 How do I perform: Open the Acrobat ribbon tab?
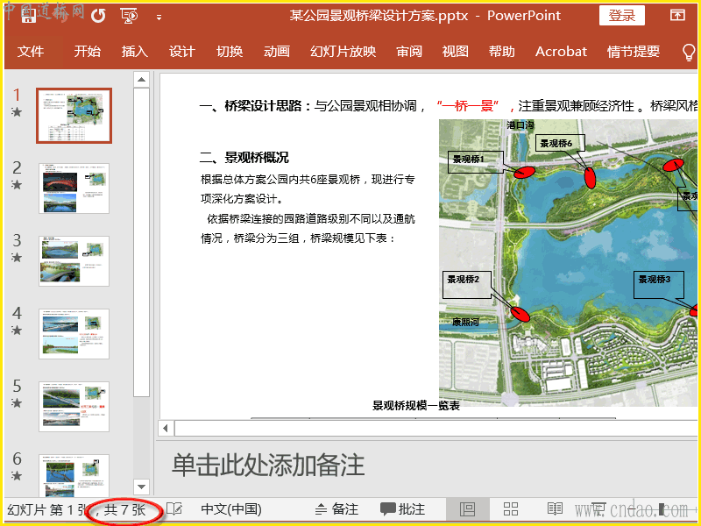click(561, 52)
